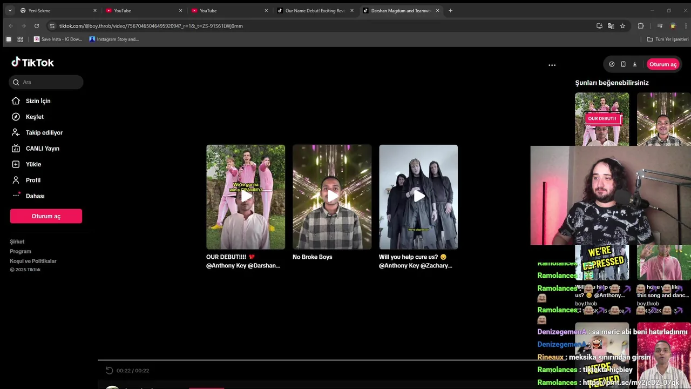This screenshot has width=691, height=389.
Task: Open Tüm Yer İşaretleri folder
Action: tap(668, 39)
